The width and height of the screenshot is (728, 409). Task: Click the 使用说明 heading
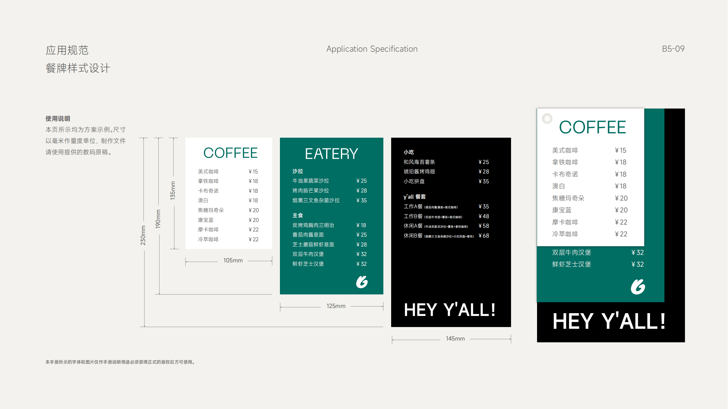58,119
